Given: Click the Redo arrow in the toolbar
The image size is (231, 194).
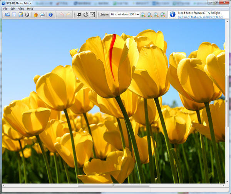Looking at the screenshot, I should 69,15.
